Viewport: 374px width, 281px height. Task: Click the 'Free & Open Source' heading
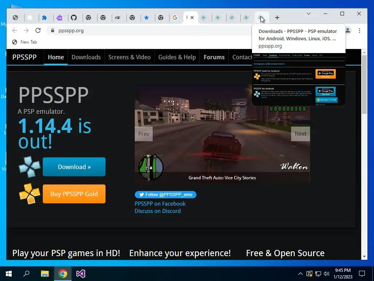pos(285,253)
